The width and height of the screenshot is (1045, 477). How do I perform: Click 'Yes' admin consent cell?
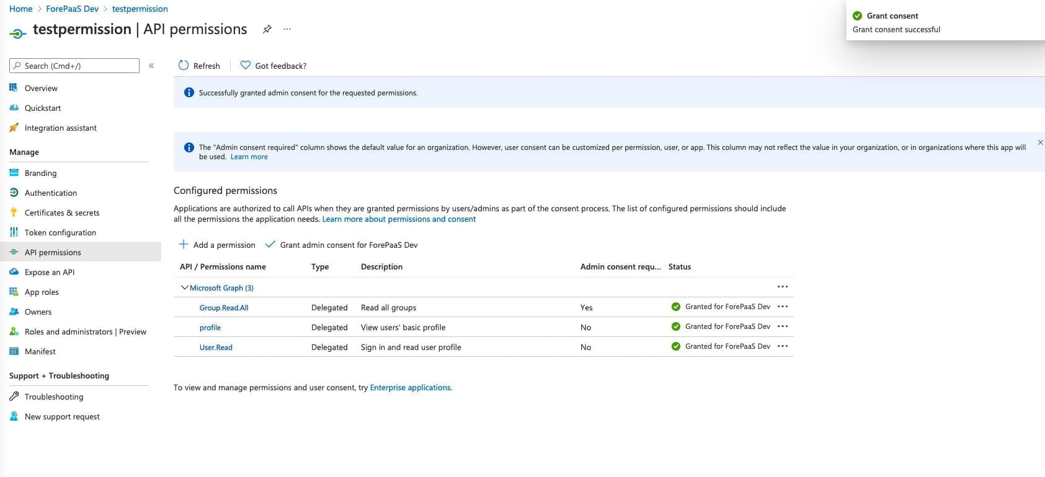(587, 308)
